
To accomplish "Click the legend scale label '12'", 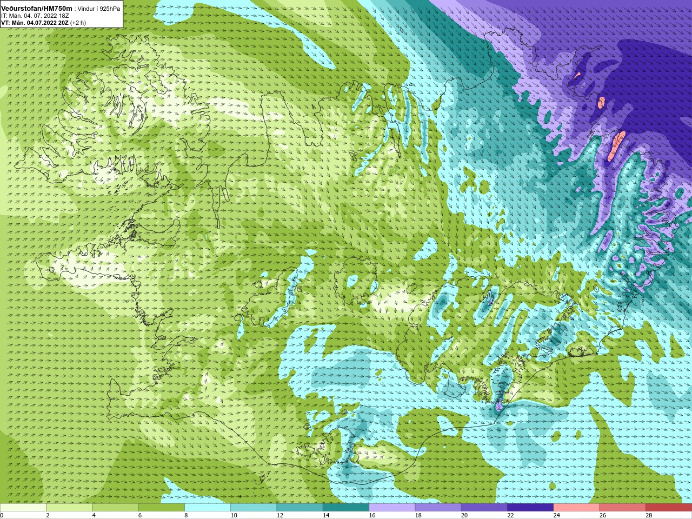I will pos(280,515).
